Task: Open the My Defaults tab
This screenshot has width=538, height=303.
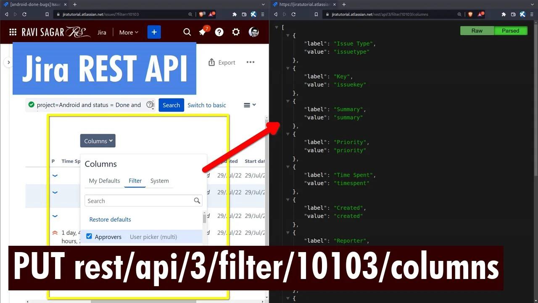Action: click(104, 181)
